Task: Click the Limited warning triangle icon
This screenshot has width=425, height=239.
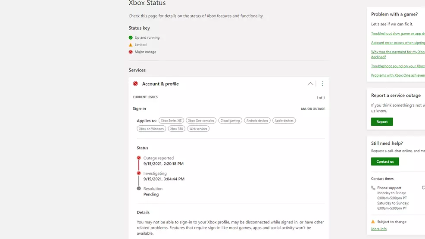Action: tap(131, 45)
